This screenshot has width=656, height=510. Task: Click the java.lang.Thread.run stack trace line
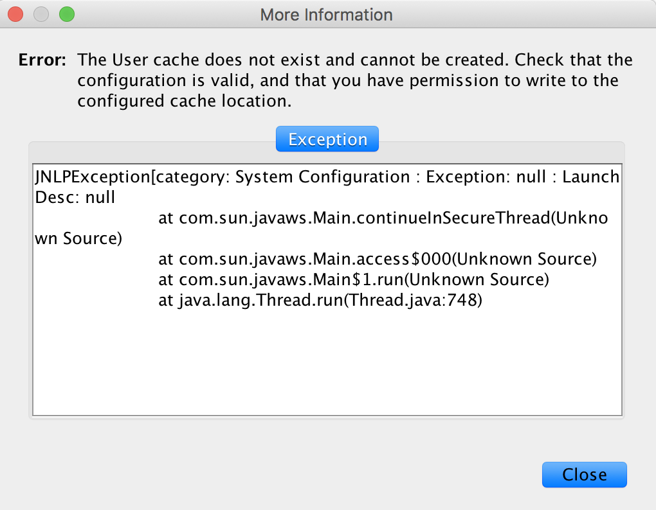320,301
